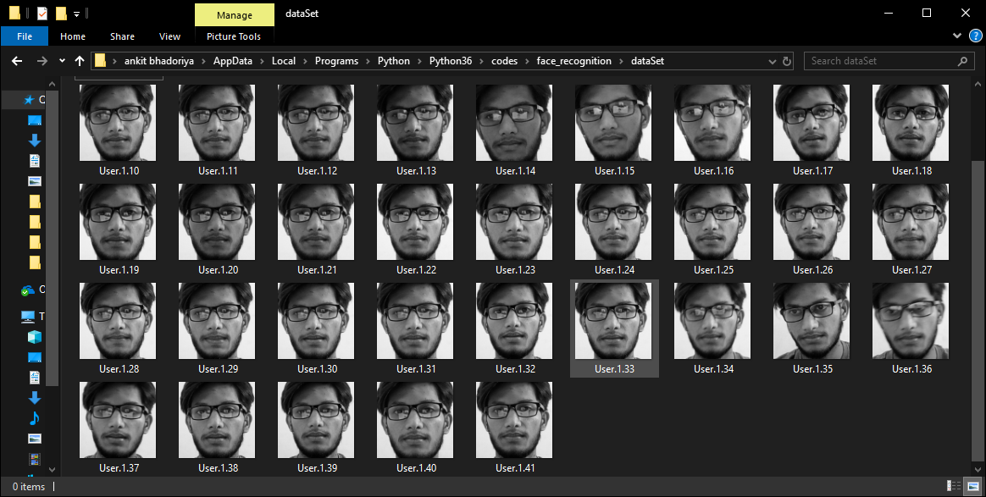This screenshot has height=497, width=986.
Task: Open the Picture Tools ribbon tab
Action: (x=234, y=36)
